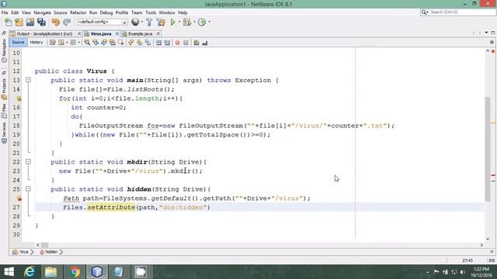The image size is (497, 279).
Task: Open the Navigate menu
Action: coord(42,12)
